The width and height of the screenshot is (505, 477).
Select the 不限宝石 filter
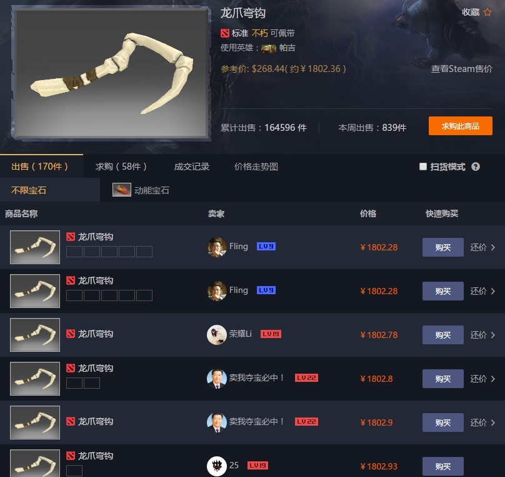(x=29, y=190)
